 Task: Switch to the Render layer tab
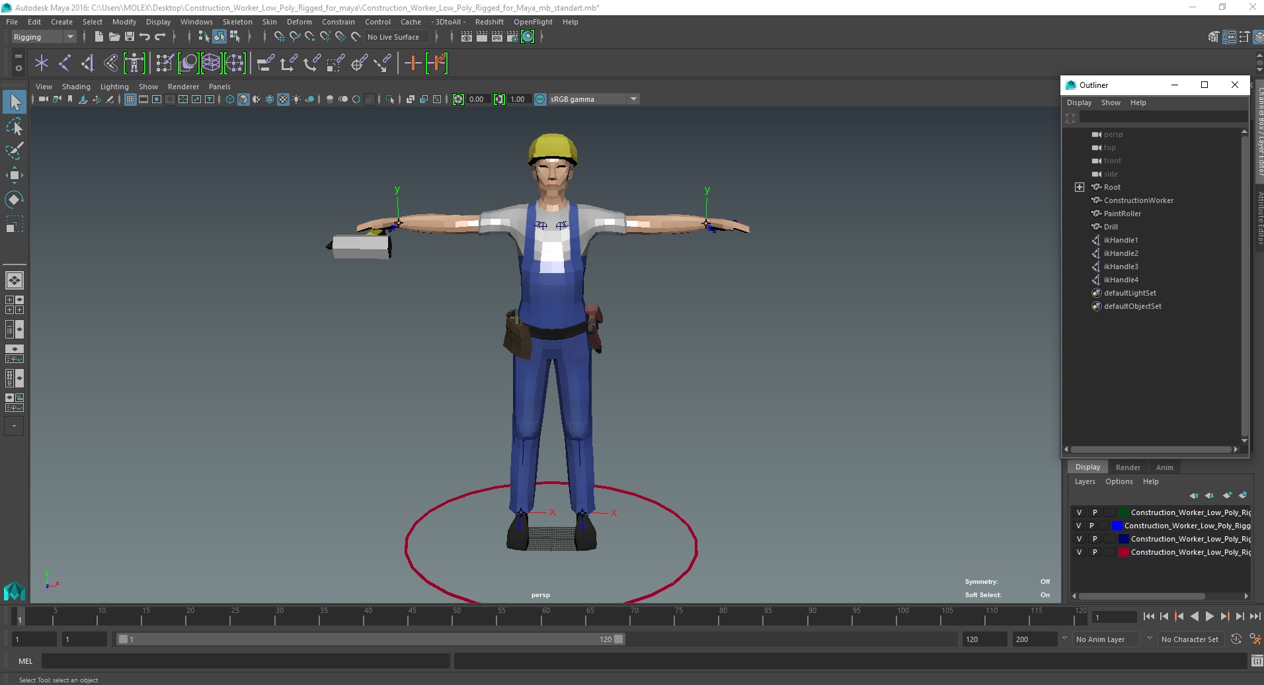coord(1128,467)
